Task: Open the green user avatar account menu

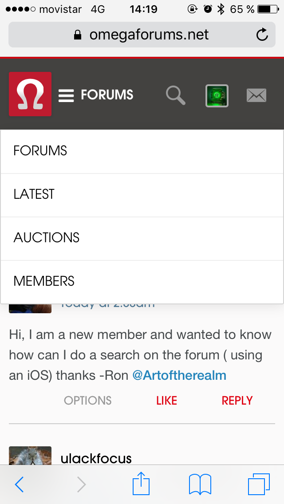Action: 217,95
